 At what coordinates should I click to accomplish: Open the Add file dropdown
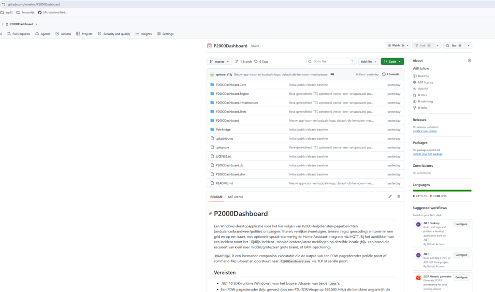tap(368, 61)
